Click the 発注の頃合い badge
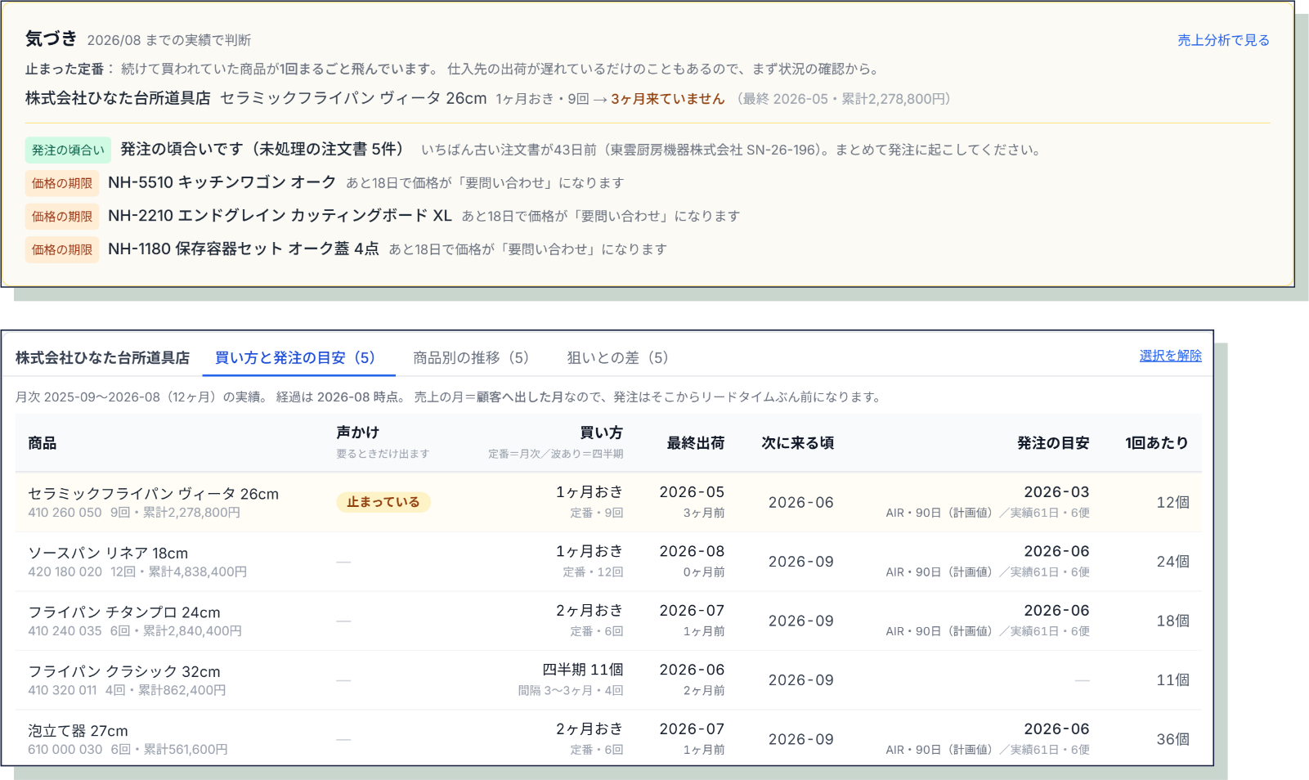The width and height of the screenshot is (1309, 780). coord(68,150)
